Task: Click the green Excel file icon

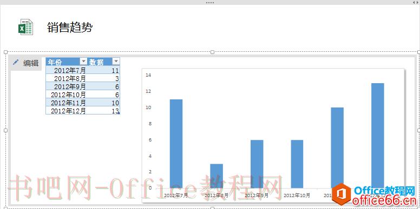Action: tap(26, 27)
